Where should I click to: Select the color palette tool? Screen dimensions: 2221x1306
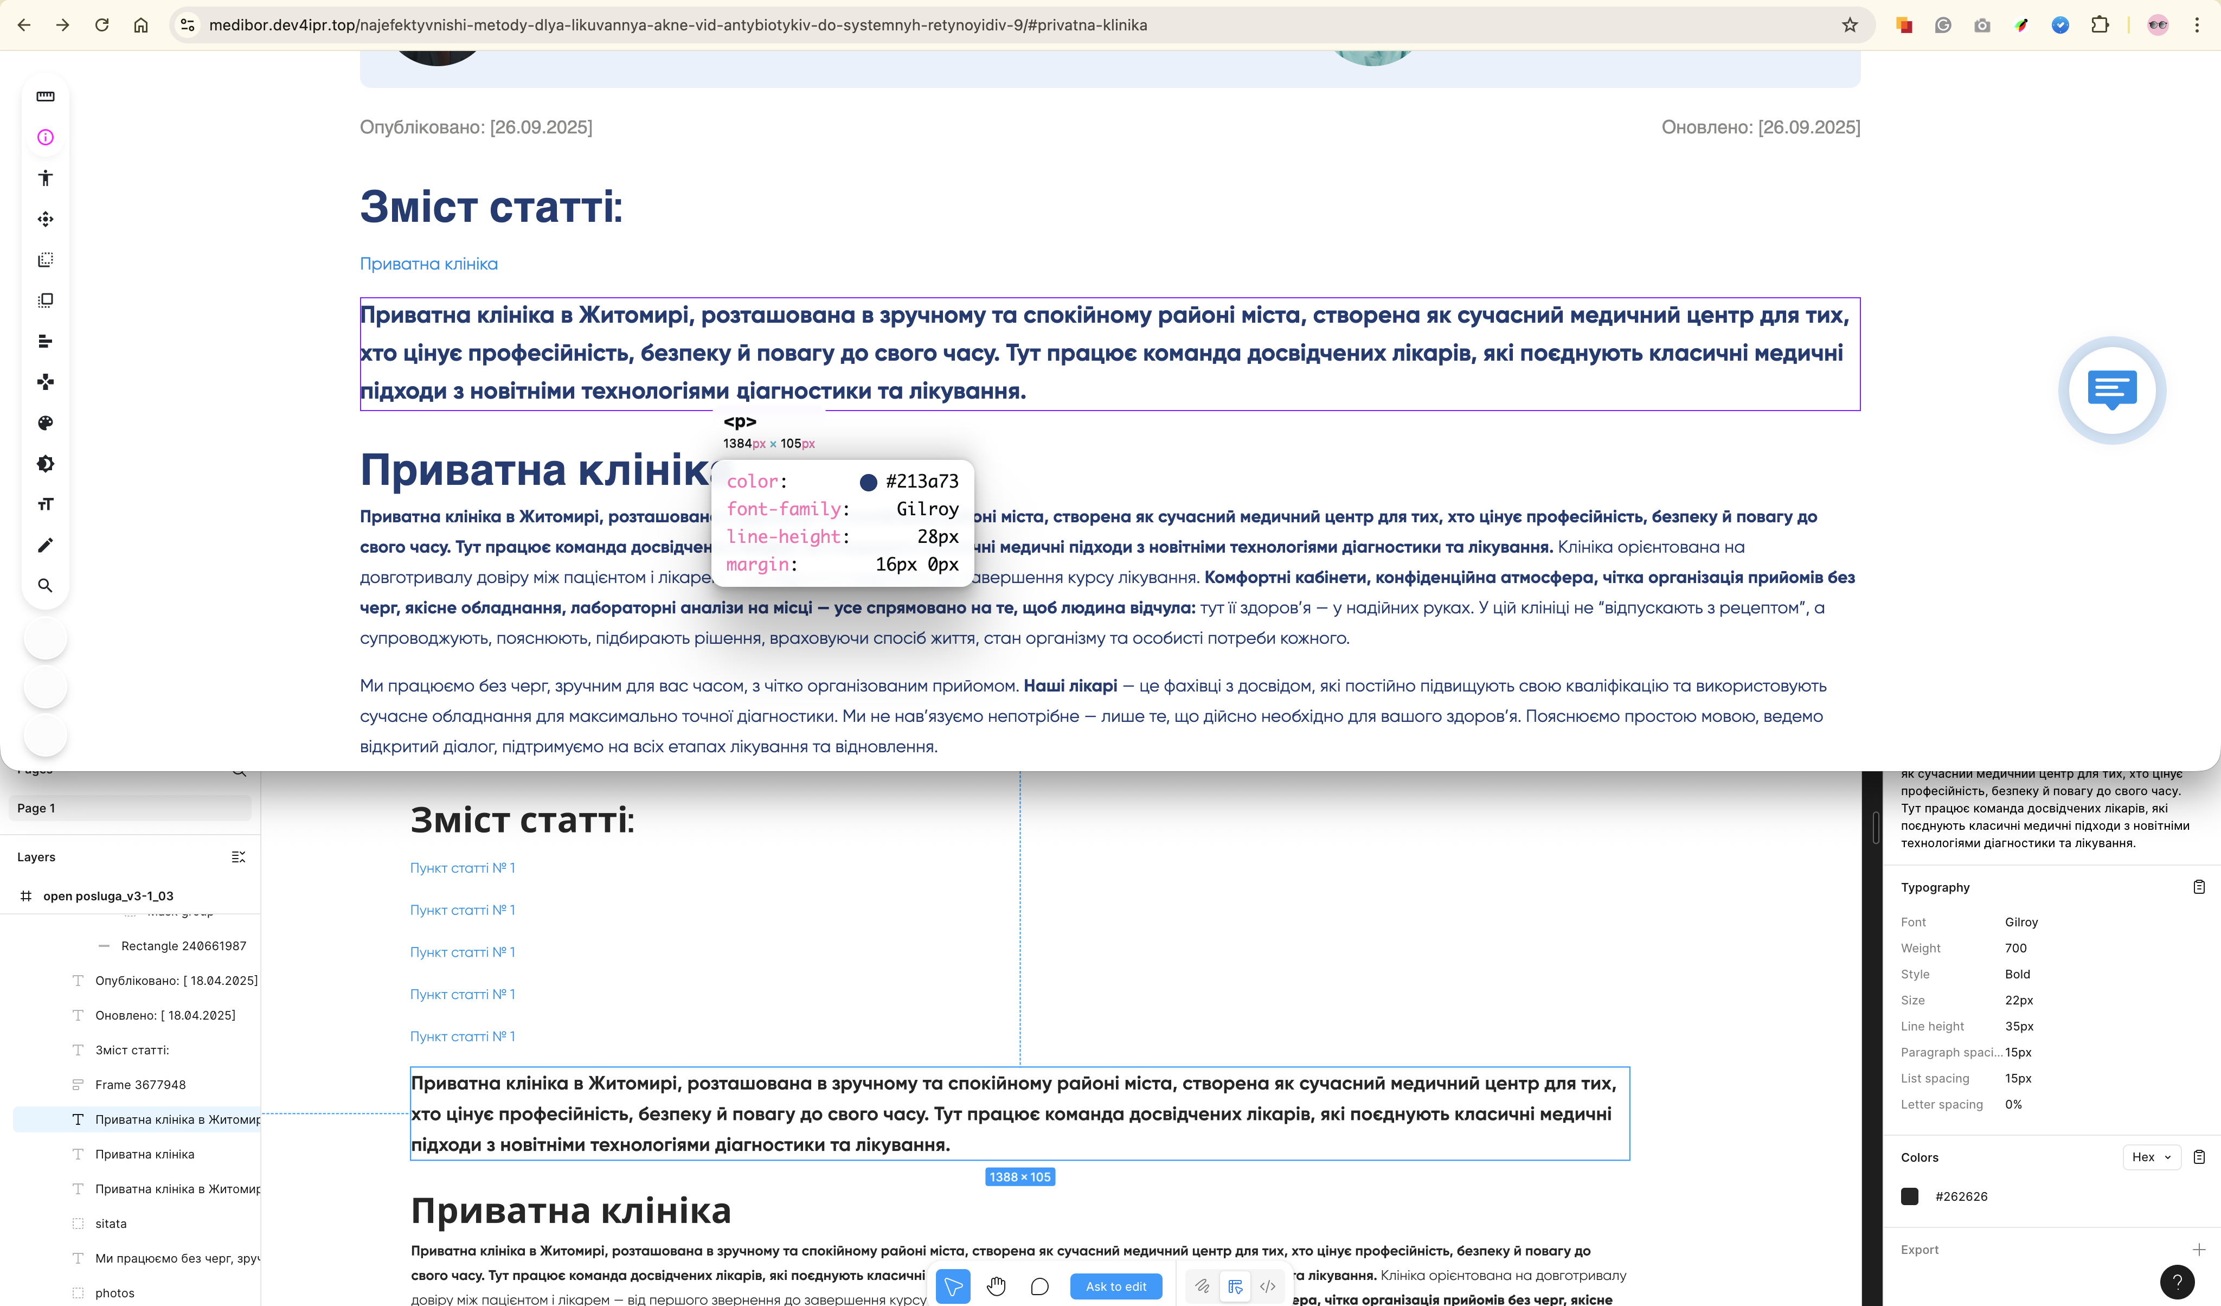45,422
